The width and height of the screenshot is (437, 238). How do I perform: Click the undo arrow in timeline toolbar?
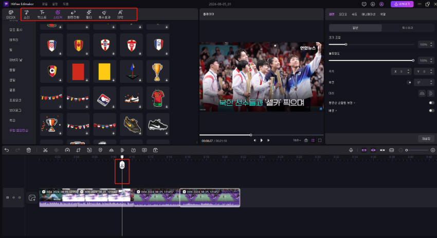pos(7,150)
